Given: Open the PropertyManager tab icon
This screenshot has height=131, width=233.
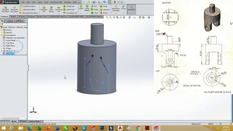Looking at the screenshot, I should tap(6, 21).
